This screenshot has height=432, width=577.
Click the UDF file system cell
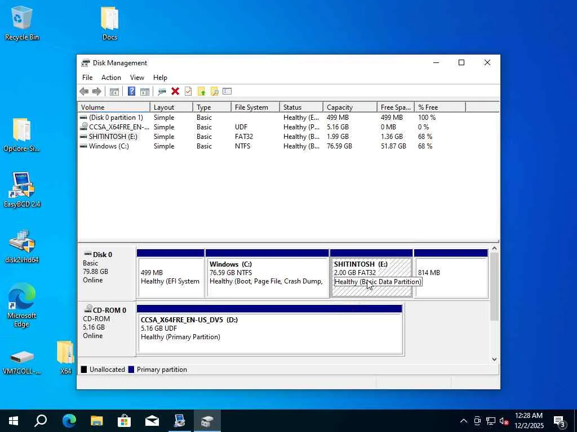(241, 127)
